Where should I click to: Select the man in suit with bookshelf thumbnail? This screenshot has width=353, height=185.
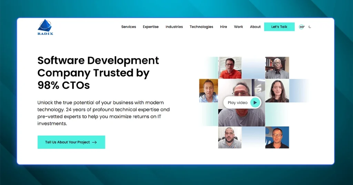[277, 68]
